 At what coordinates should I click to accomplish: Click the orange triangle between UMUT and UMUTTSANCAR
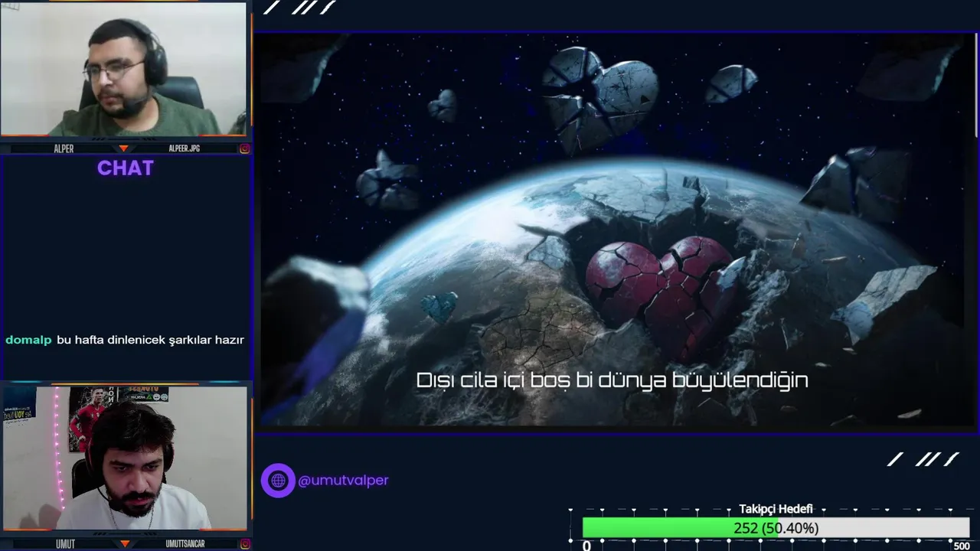tap(124, 544)
